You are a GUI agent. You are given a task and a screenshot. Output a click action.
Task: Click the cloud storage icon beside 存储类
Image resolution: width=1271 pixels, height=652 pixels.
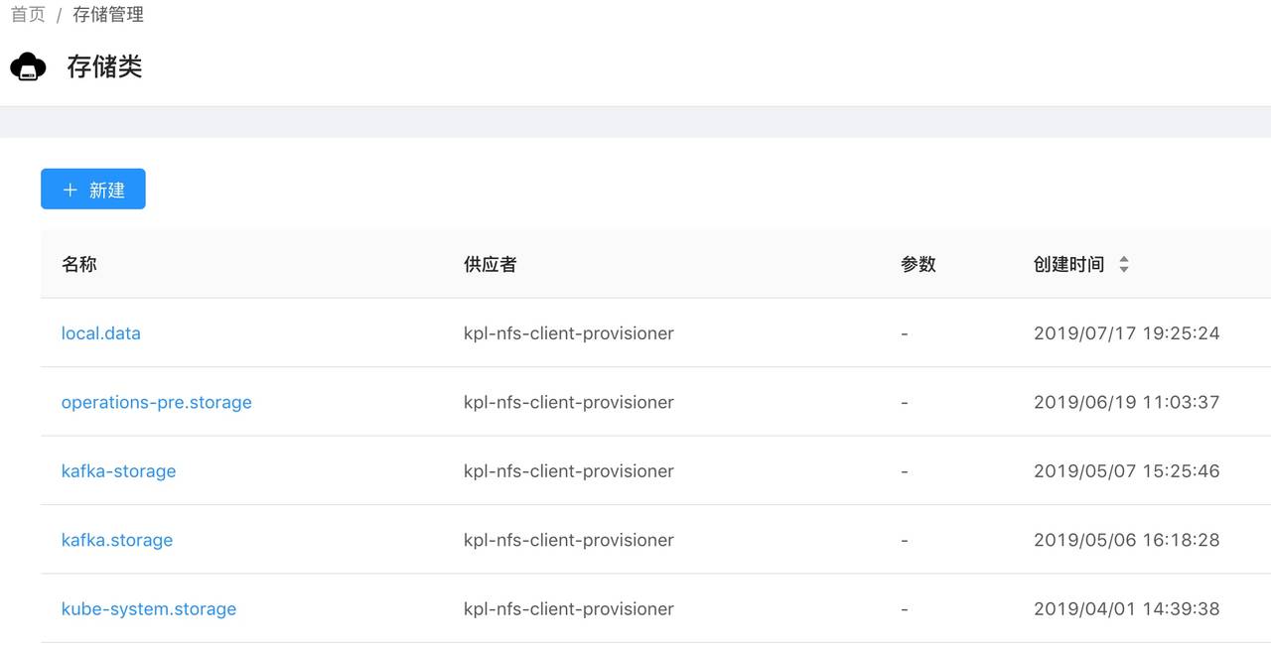point(28,67)
